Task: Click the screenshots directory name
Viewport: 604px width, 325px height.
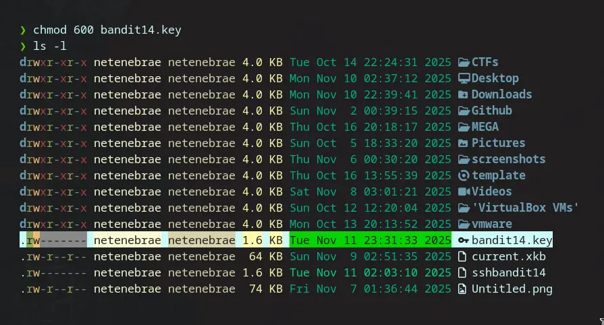Action: (x=508, y=159)
